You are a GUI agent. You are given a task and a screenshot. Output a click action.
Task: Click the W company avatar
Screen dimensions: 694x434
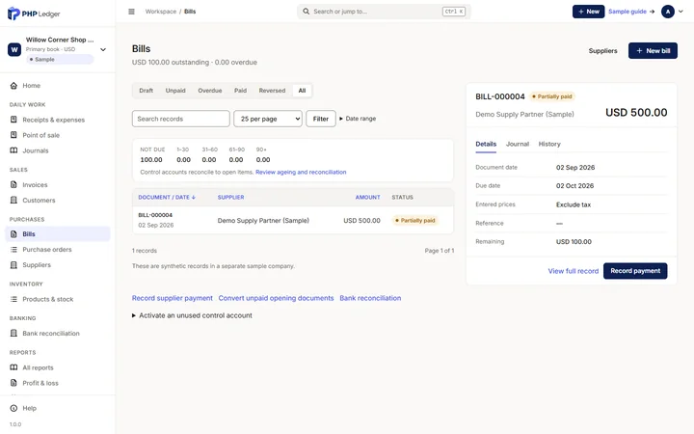click(x=14, y=49)
